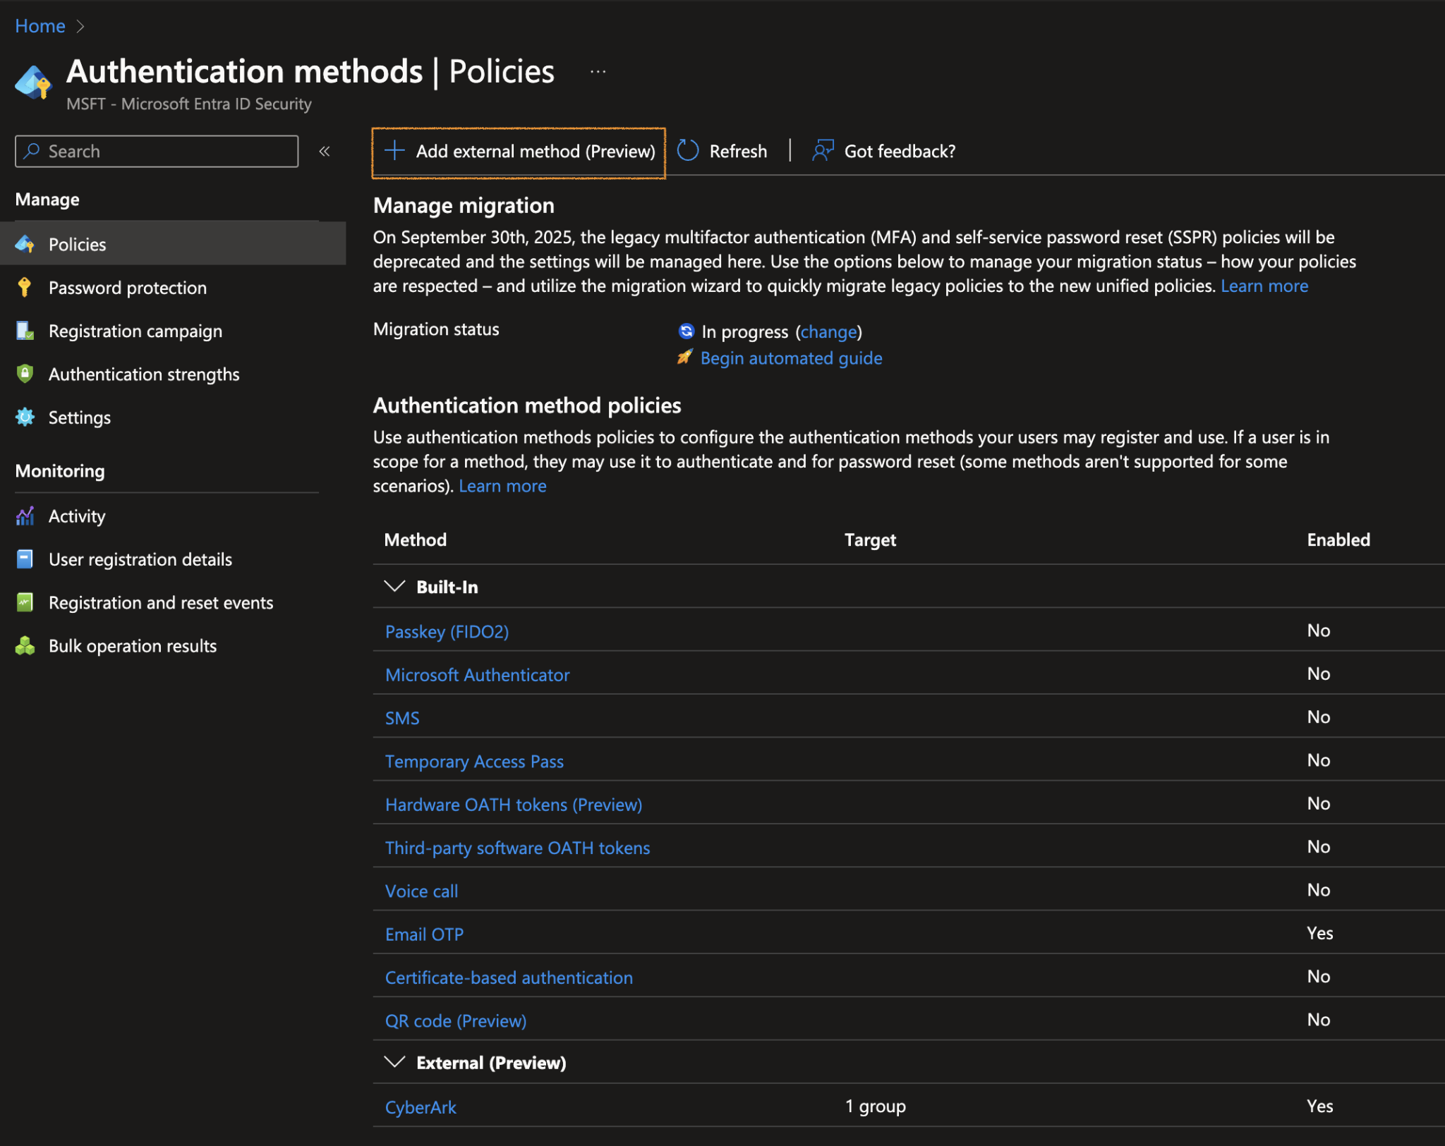Screen dimensions: 1445x1146
Task: Click the rocket icon beside Begin automated guide
Action: (684, 358)
